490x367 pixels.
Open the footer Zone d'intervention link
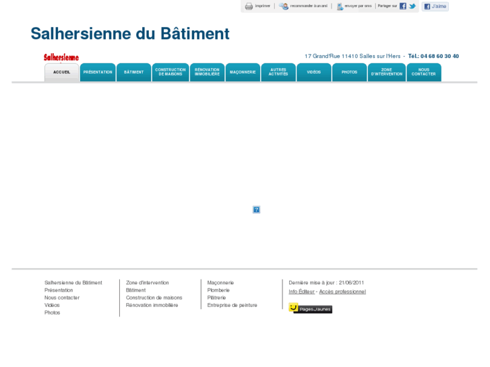[147, 283]
